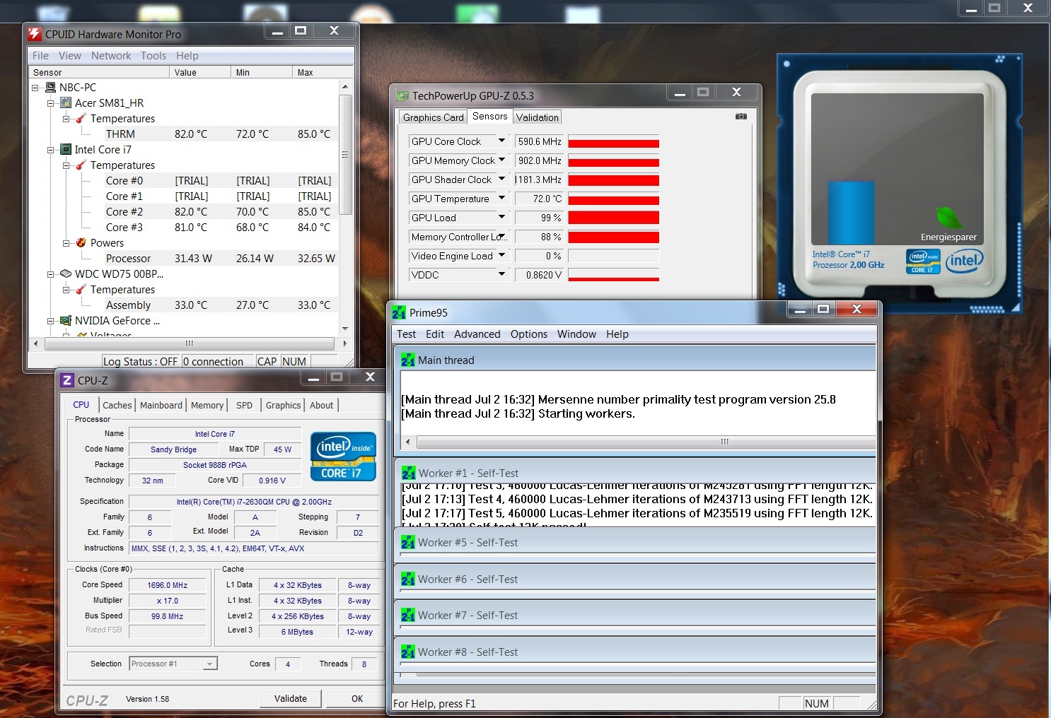The height and width of the screenshot is (718, 1051).
Task: Click the Hardware Monitor vertical scrollbar thumb
Action: [345, 155]
